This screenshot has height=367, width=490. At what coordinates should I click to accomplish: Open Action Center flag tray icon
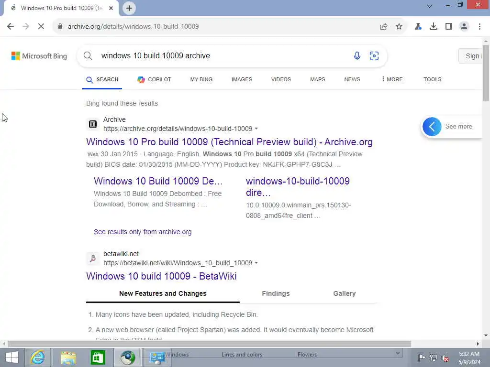click(x=422, y=358)
